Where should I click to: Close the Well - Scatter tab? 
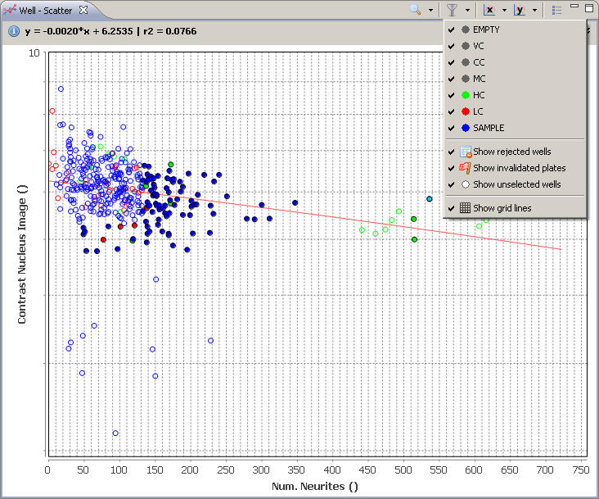point(83,10)
